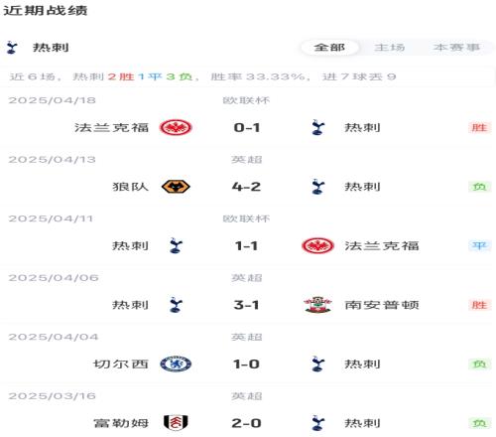Click the Tottenham crest beside the 热刺 header
The height and width of the screenshot is (437, 496).
(12, 48)
